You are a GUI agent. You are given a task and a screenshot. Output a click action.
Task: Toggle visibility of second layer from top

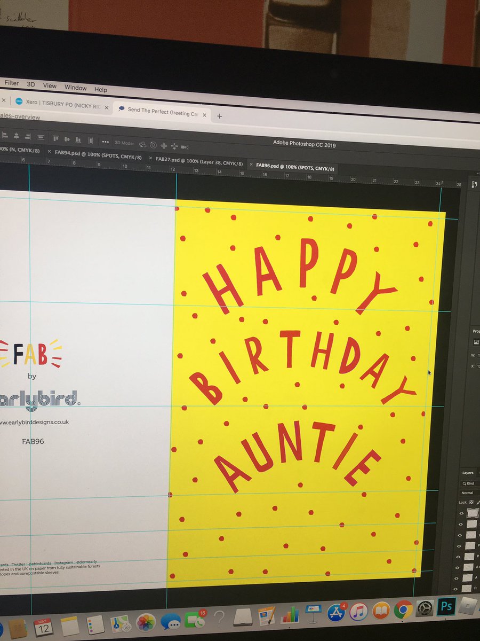460,524
